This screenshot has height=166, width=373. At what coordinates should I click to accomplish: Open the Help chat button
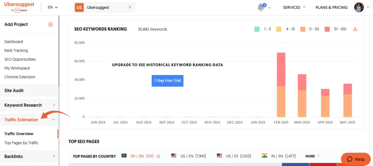tap(356, 159)
